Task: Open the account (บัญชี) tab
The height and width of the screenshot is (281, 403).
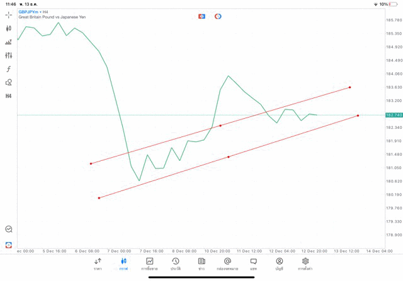Action: pyautogui.click(x=279, y=263)
